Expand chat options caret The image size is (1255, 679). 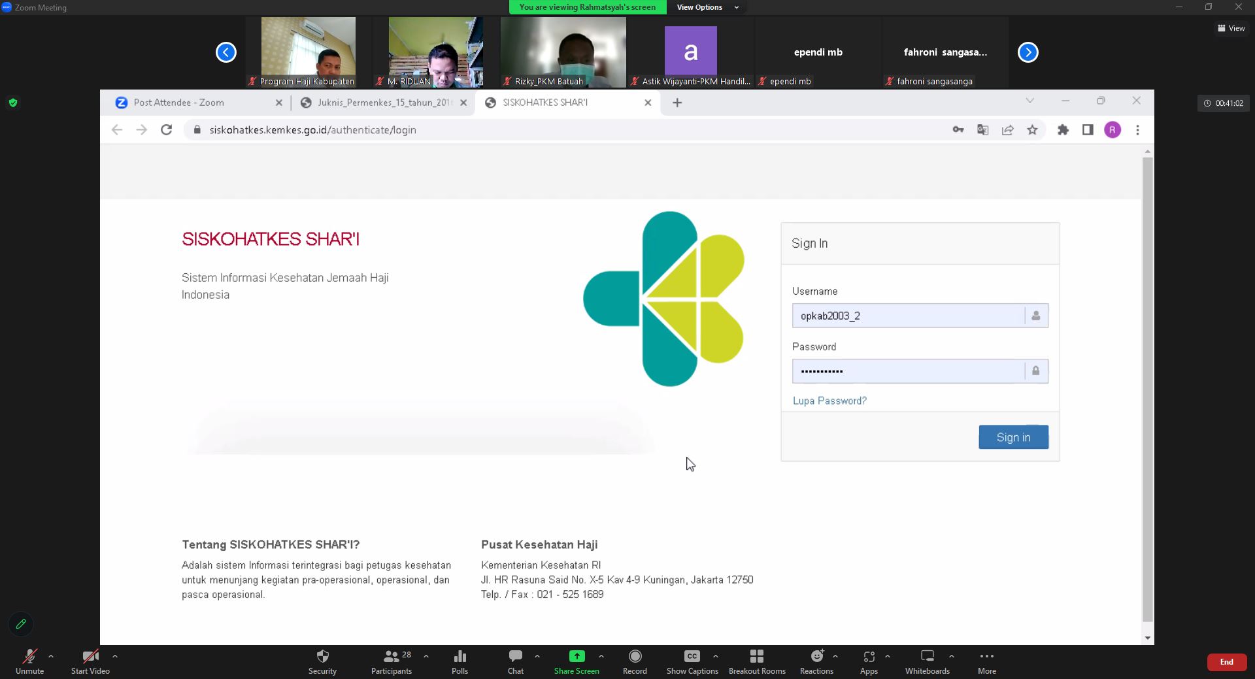pos(537,656)
